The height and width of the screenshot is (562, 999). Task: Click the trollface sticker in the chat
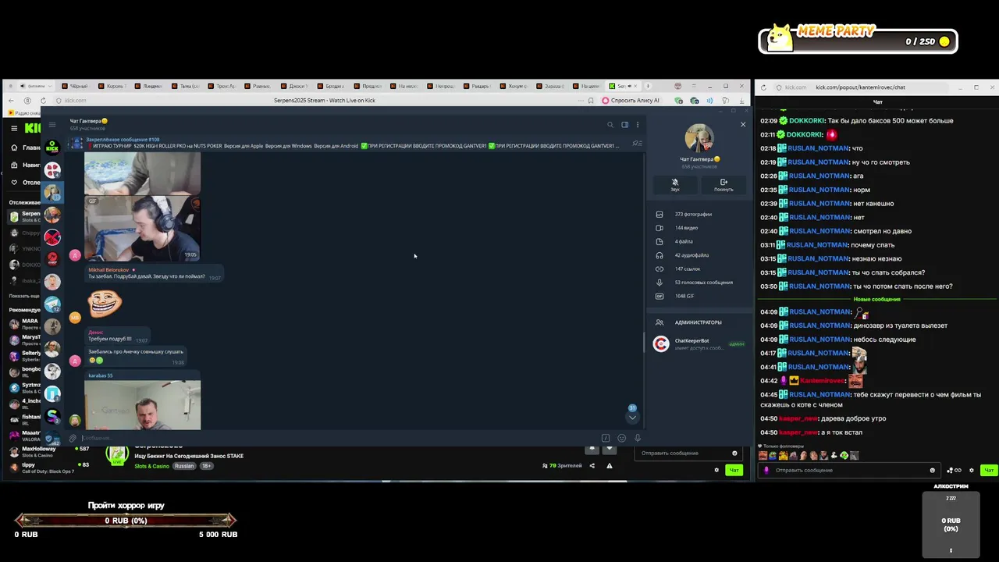pos(105,303)
